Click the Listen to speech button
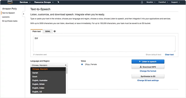The image size is (186, 98). tap(148, 62)
